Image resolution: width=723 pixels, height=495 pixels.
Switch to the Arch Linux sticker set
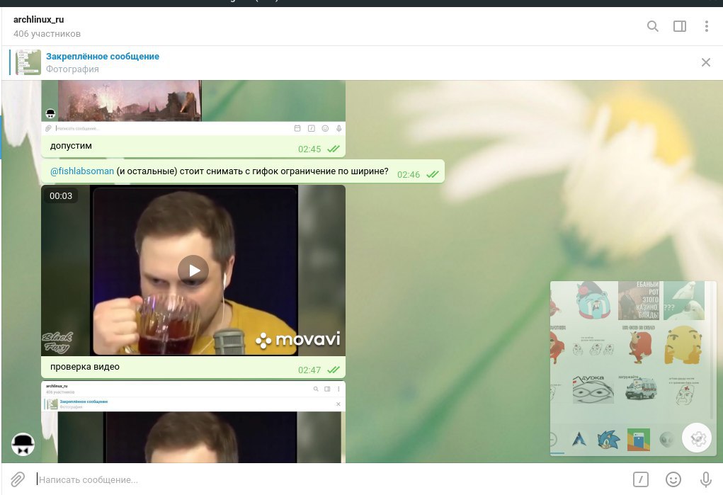point(579,440)
